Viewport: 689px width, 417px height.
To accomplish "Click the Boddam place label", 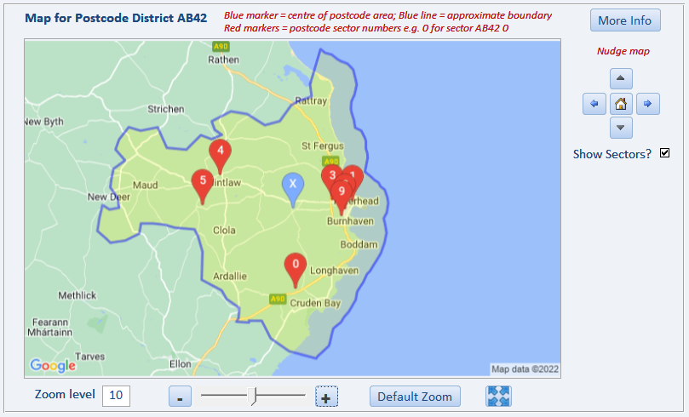I will [359, 245].
